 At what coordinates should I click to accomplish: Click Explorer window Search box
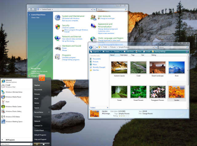click(x=173, y=47)
